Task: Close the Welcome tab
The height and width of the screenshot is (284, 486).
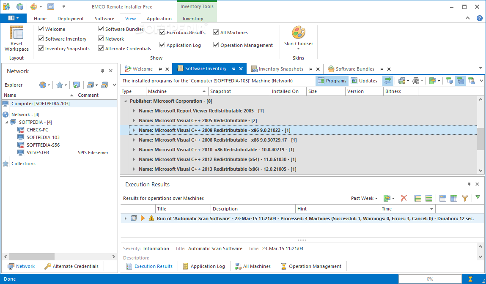Action: coord(167,69)
